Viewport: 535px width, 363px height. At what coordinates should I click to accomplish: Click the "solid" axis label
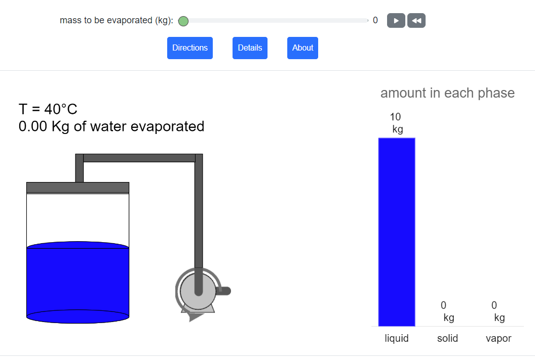coord(447,338)
